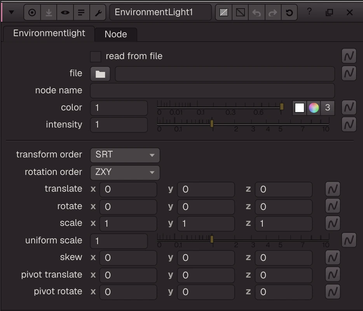Toggle the eye visibility icon in the header
The width and height of the screenshot is (363, 311).
point(65,12)
